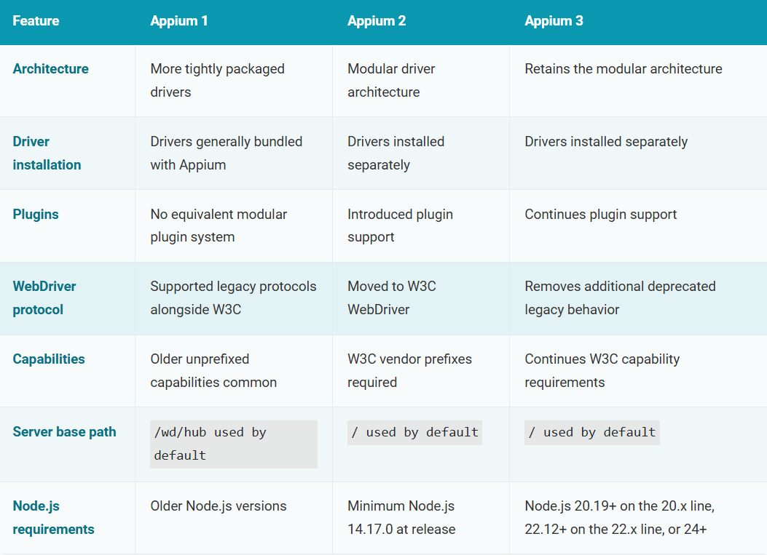Click 'Moved to W3C WebDriver' cell

click(391, 298)
